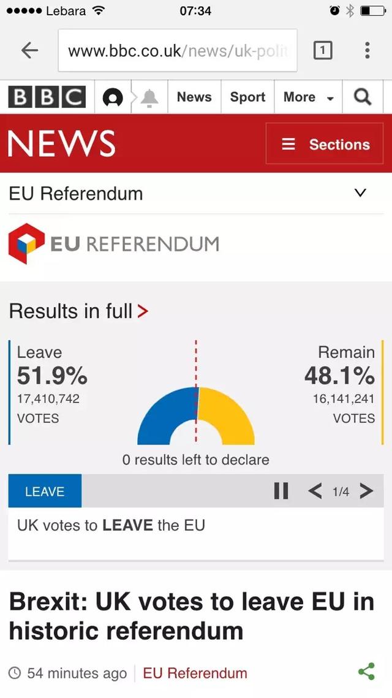Switch to the Sport tab
The image size is (392, 698).
(247, 97)
